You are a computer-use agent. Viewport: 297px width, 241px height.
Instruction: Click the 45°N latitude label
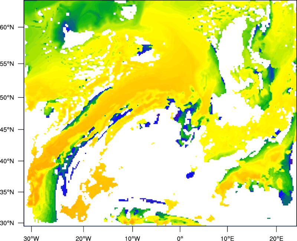[7, 129]
